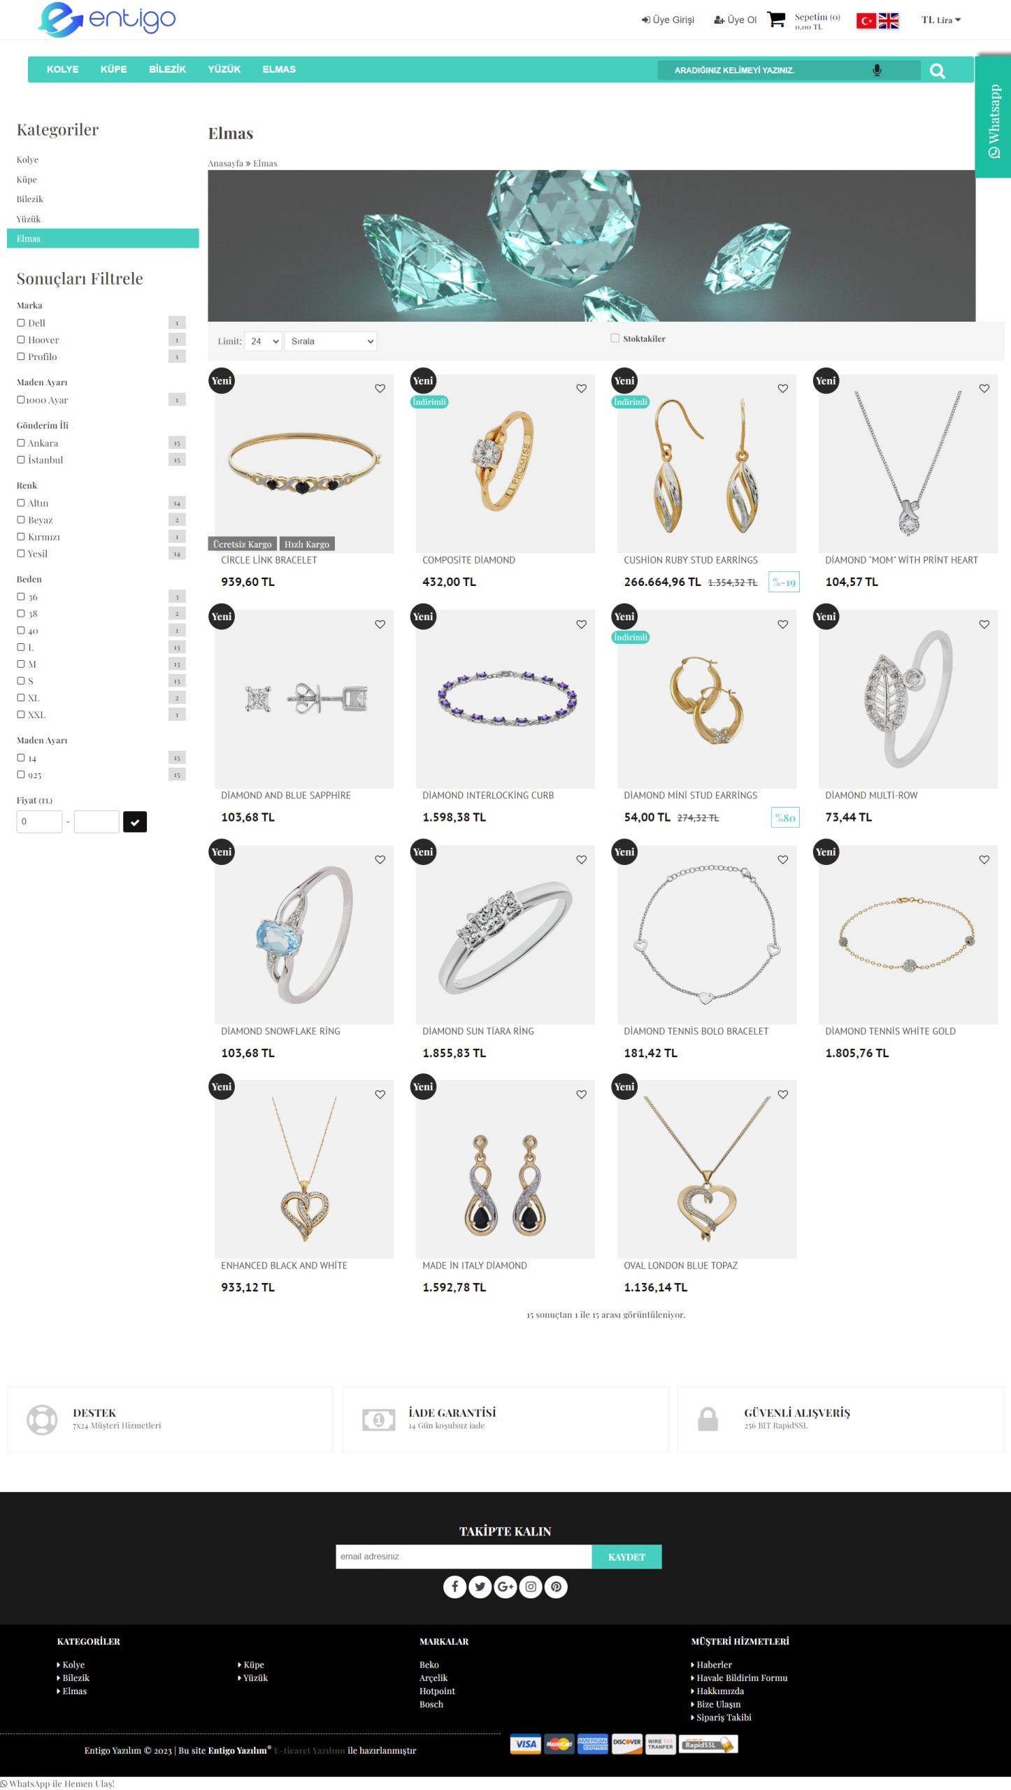Open the shopping cart icon
The height and width of the screenshot is (1790, 1011).
(776, 20)
